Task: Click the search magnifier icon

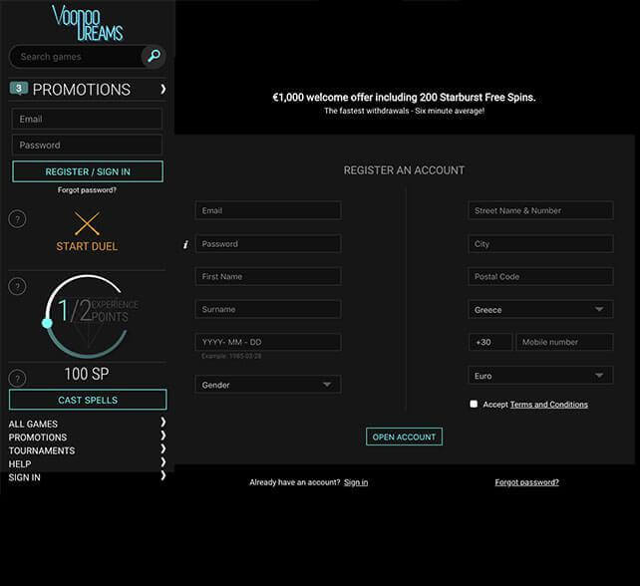Action: pos(154,56)
